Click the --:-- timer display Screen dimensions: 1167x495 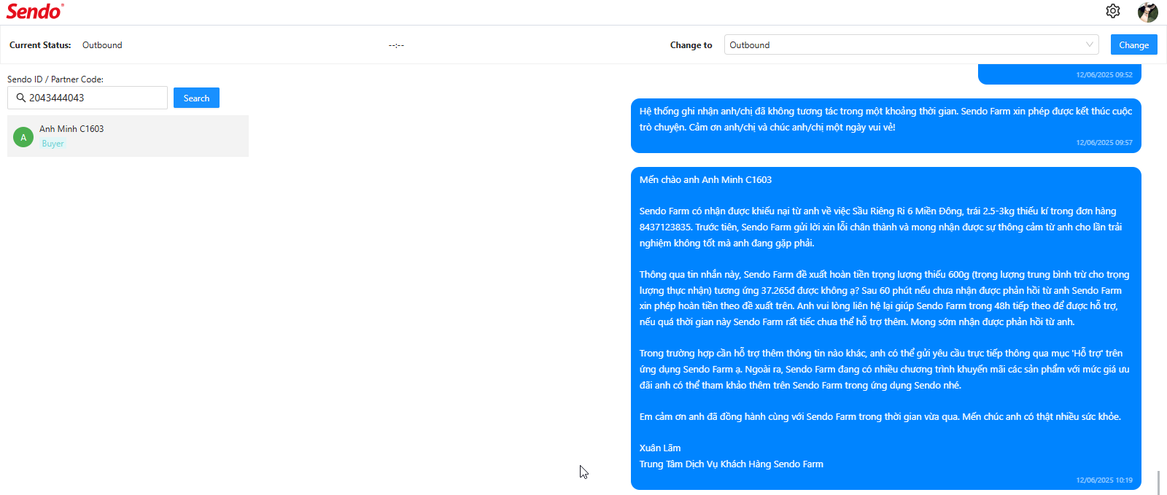point(396,45)
